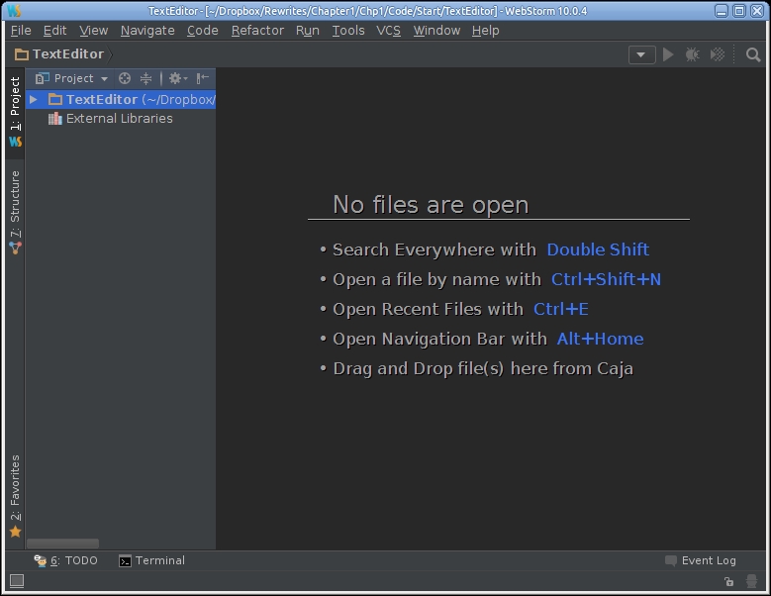Screen dimensions: 771x596
Task: Expand the TextEditor project folder
Action: coord(33,99)
